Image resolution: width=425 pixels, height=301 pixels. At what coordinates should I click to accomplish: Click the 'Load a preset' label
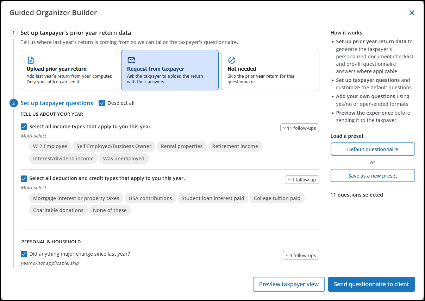(x=347, y=136)
